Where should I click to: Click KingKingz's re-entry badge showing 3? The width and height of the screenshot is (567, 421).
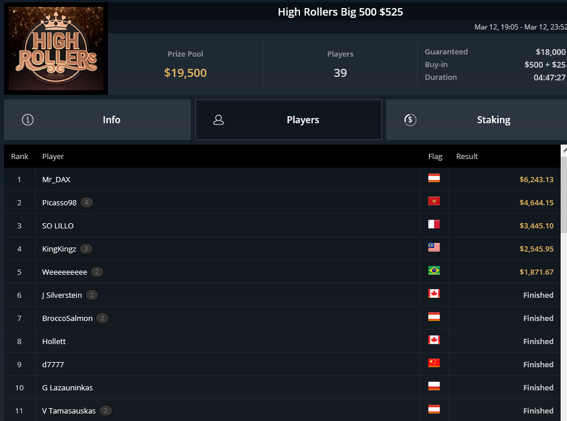[x=86, y=249]
